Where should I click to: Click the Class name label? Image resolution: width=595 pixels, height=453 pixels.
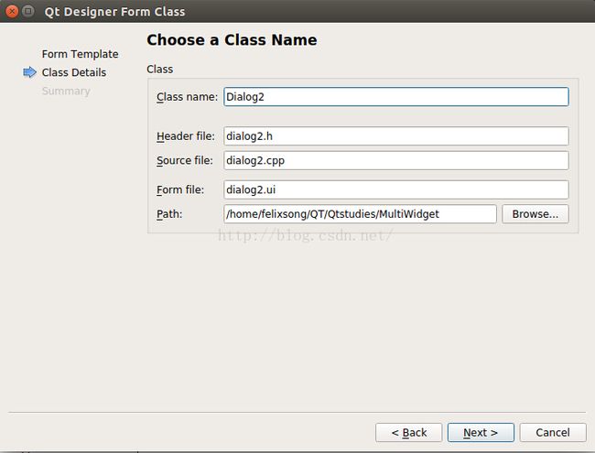pos(187,97)
